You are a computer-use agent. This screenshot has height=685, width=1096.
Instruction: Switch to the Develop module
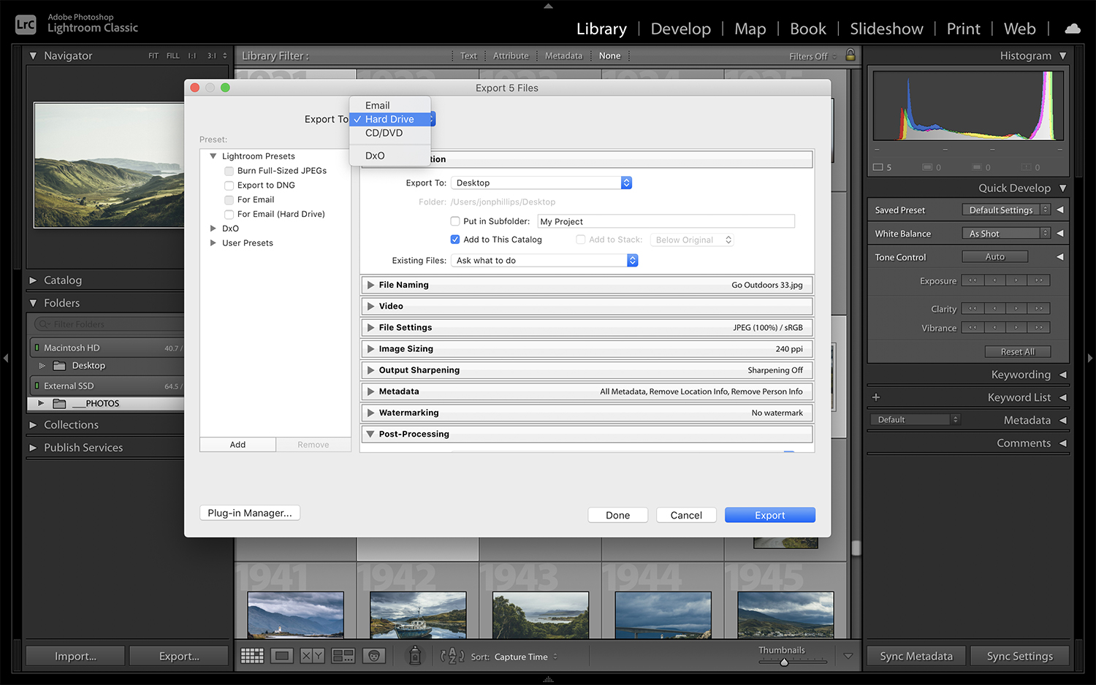coord(680,28)
